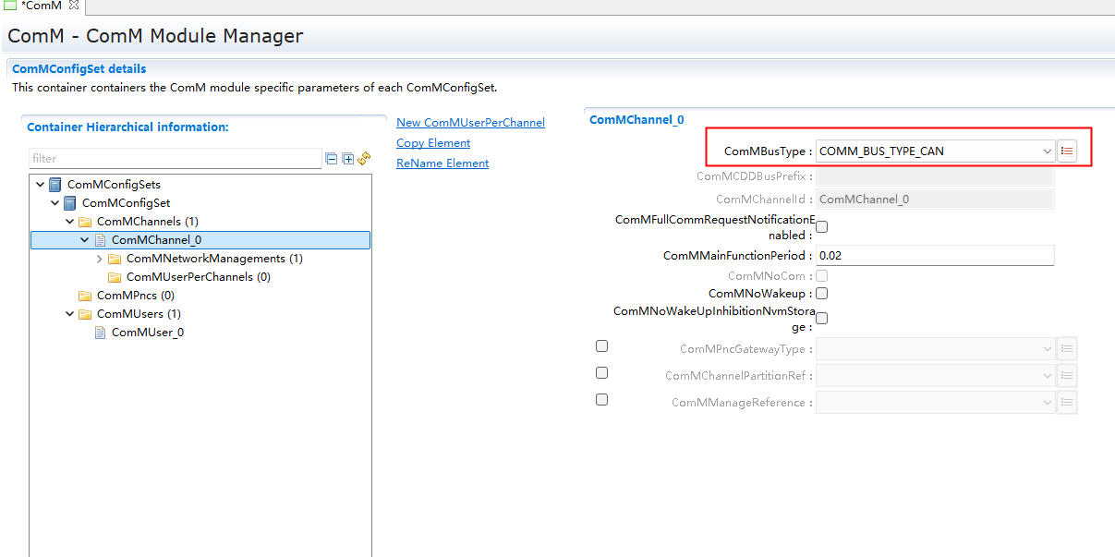Click the ComMUserPerChannels folder icon

pyautogui.click(x=115, y=277)
